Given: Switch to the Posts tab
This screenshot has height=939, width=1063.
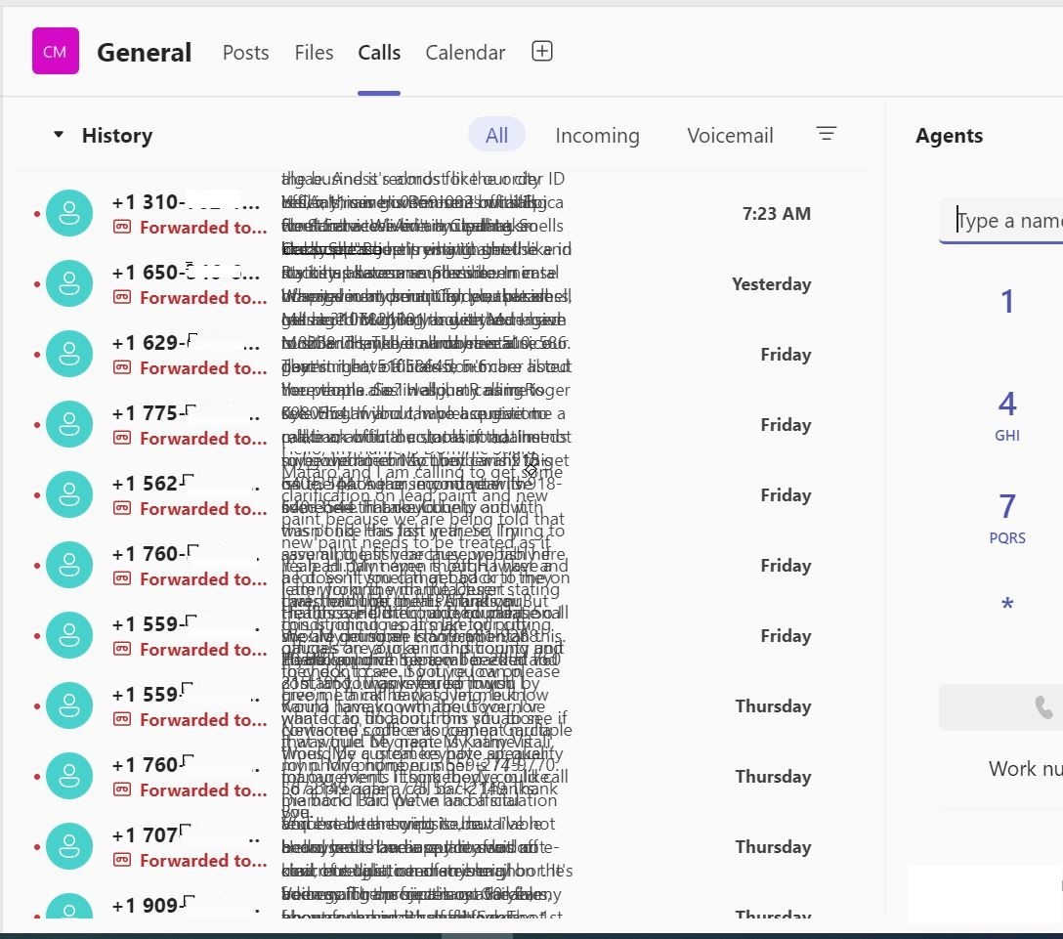Looking at the screenshot, I should (x=245, y=52).
